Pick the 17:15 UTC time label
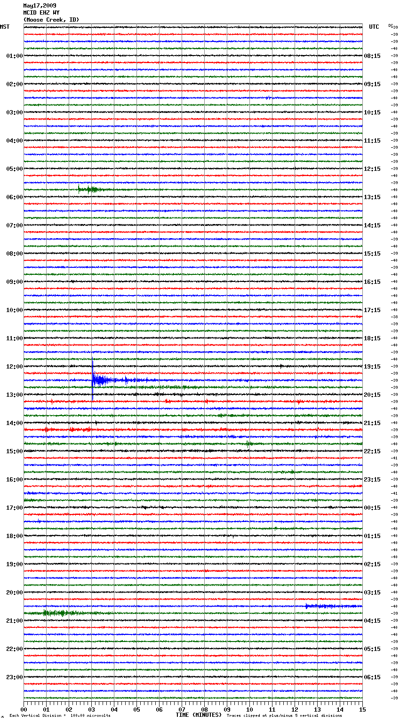Screen dimensions: 400x722 [x=372, y=310]
